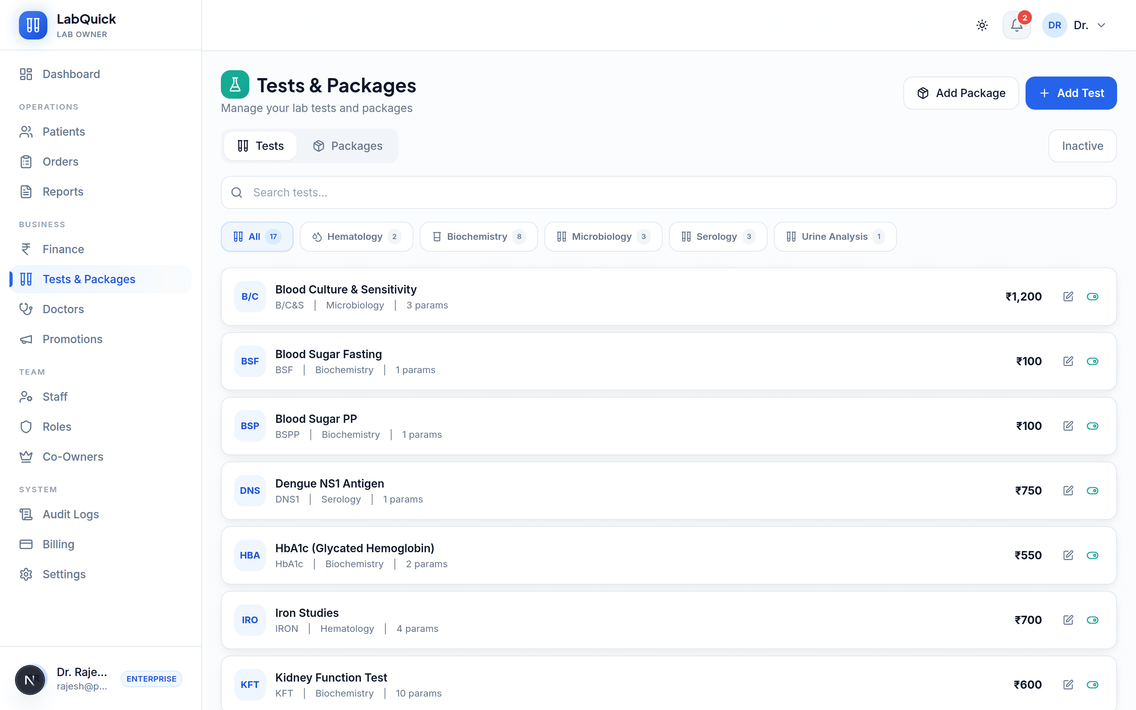The image size is (1136, 710).
Task: Go to Promotions
Action: tap(101, 339)
